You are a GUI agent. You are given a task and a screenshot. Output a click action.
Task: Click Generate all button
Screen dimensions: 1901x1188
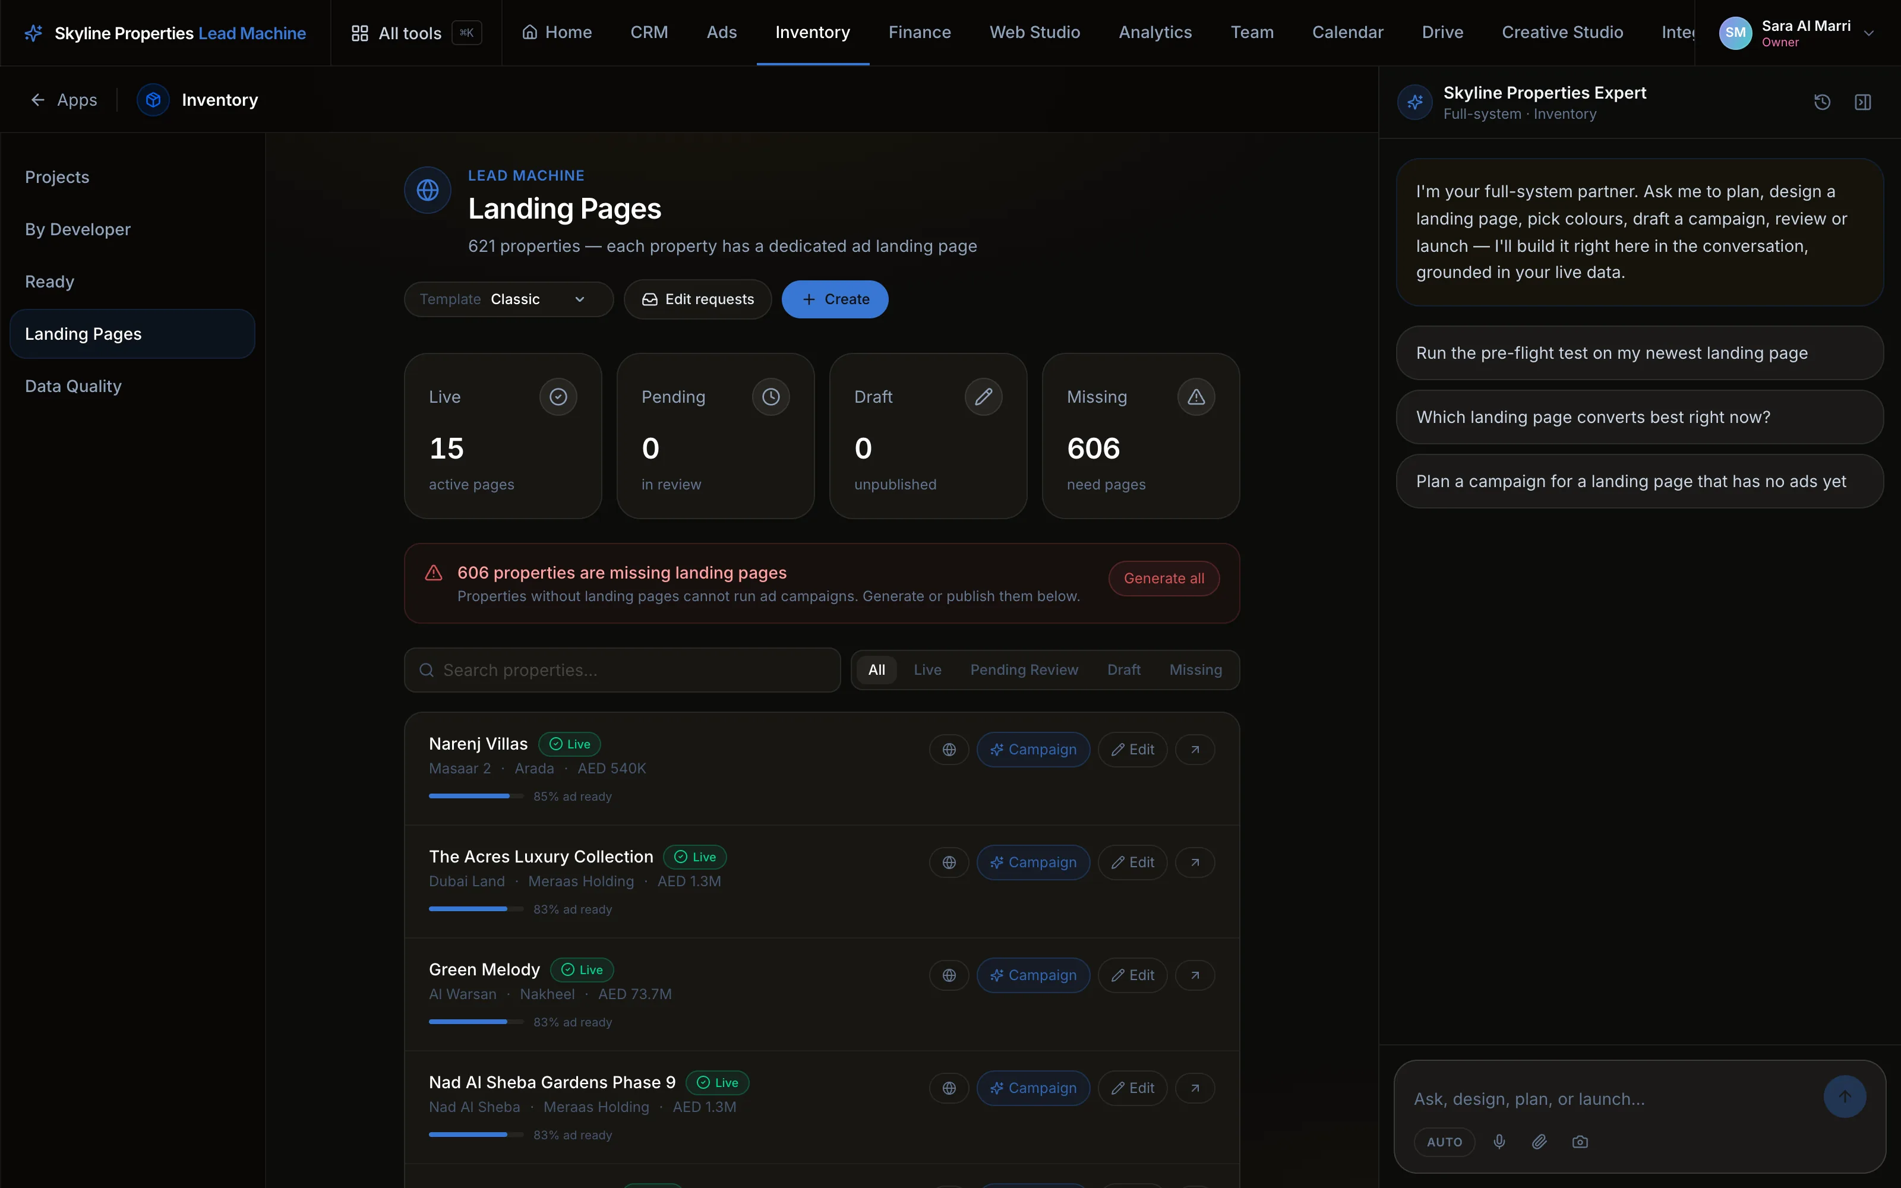[1163, 579]
